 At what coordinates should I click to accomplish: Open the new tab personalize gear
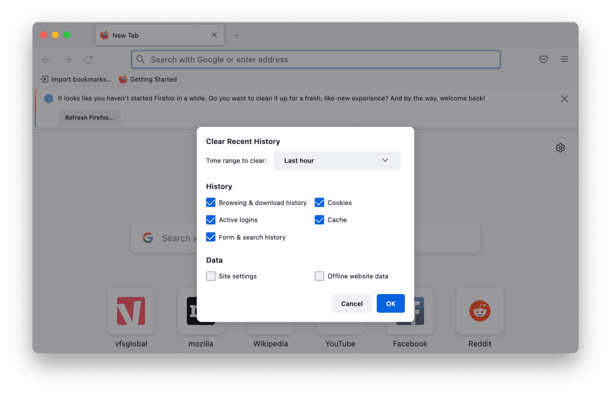pyautogui.click(x=560, y=148)
